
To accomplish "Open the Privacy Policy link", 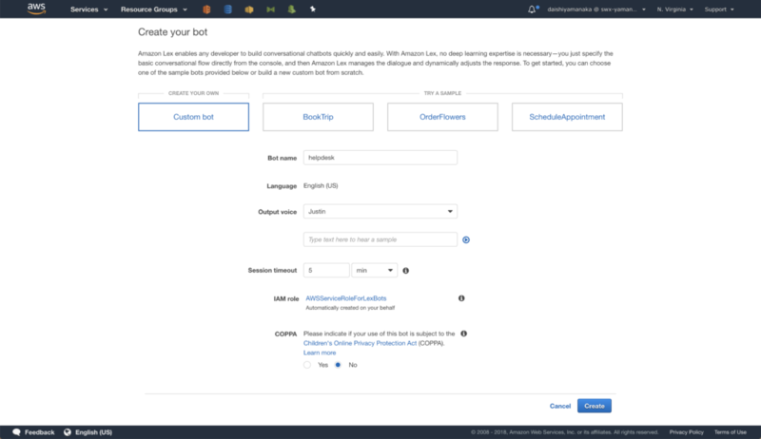I will click(x=686, y=432).
